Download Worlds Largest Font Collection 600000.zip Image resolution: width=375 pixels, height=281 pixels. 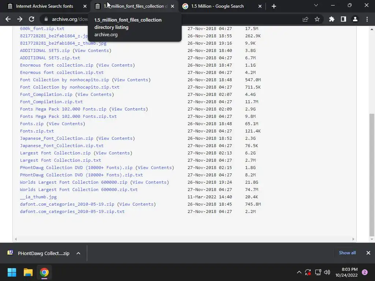pos(73,182)
